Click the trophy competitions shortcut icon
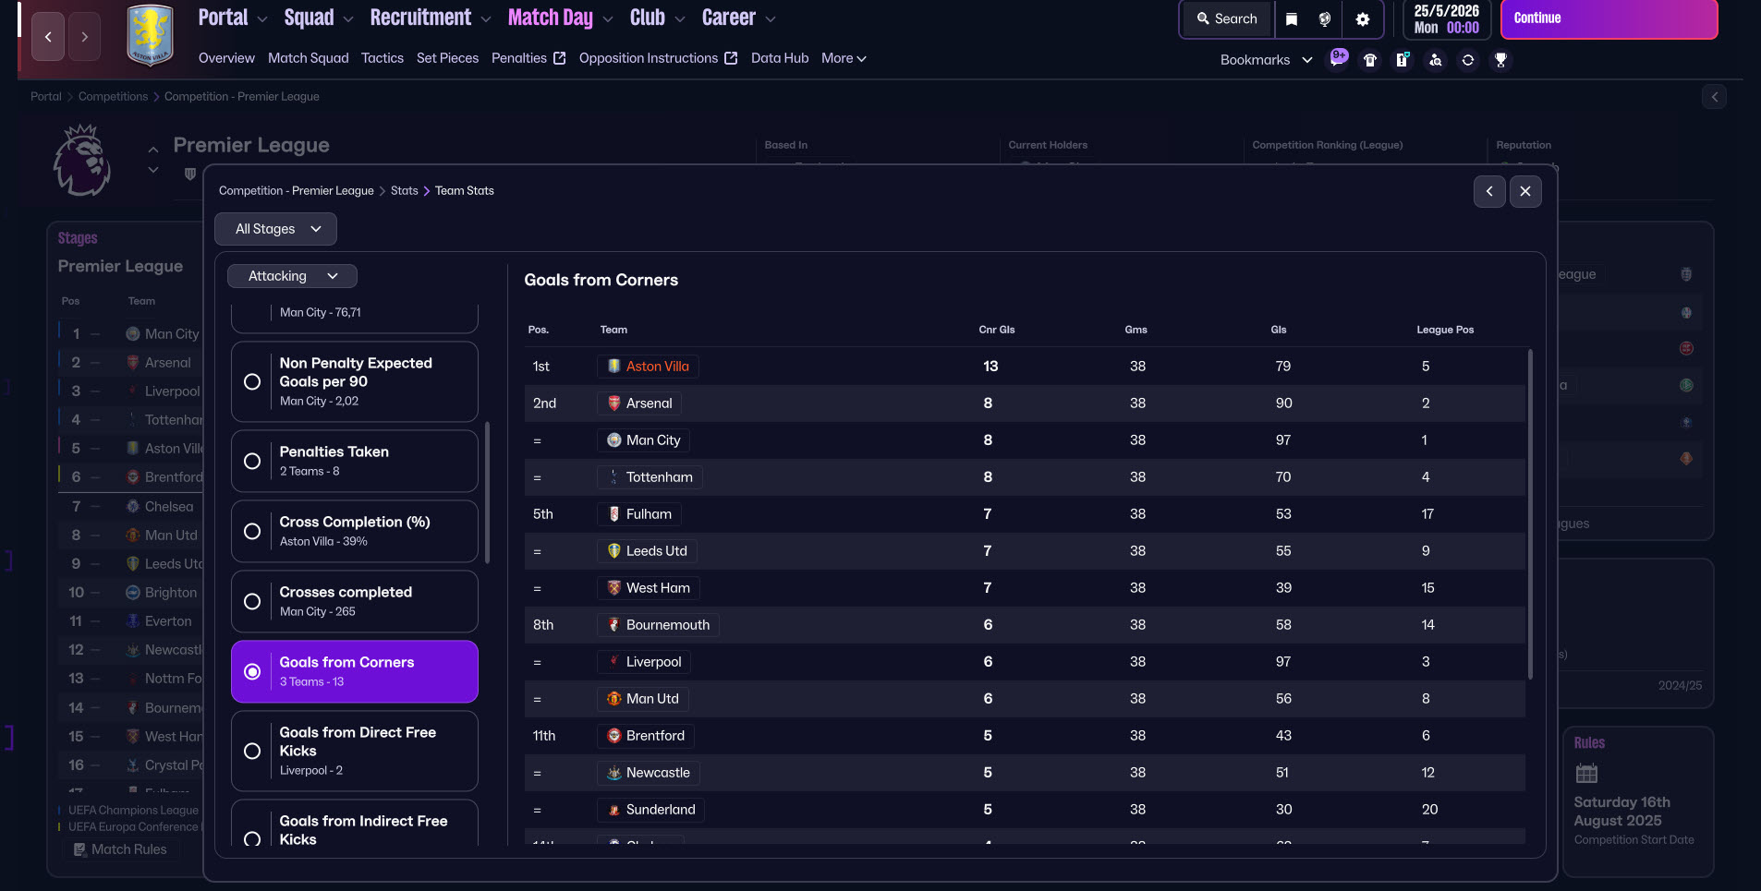 [x=1500, y=60]
